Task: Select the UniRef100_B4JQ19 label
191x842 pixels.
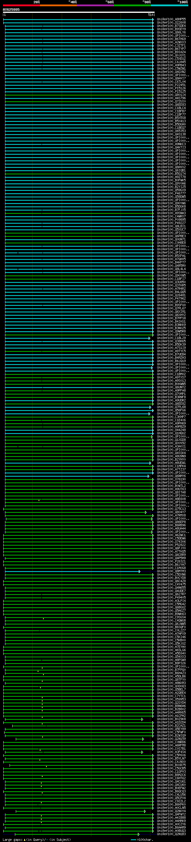Action: coord(171,361)
